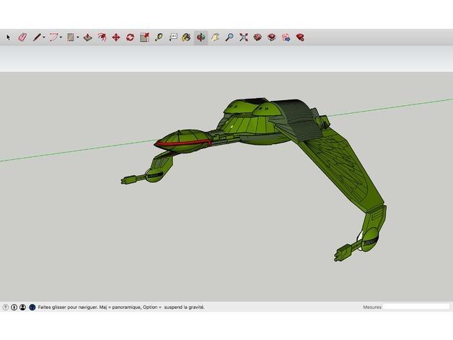Activate the Push/Pull tool

click(88, 37)
